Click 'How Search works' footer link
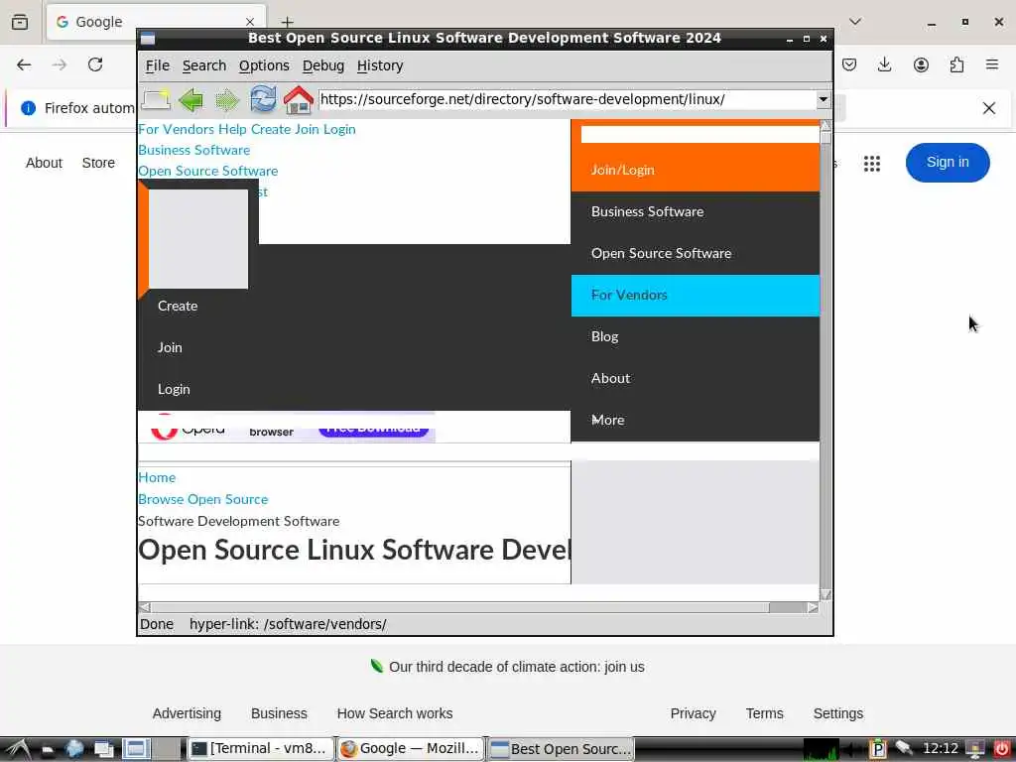Viewport: 1016px width, 762px height. (x=395, y=713)
